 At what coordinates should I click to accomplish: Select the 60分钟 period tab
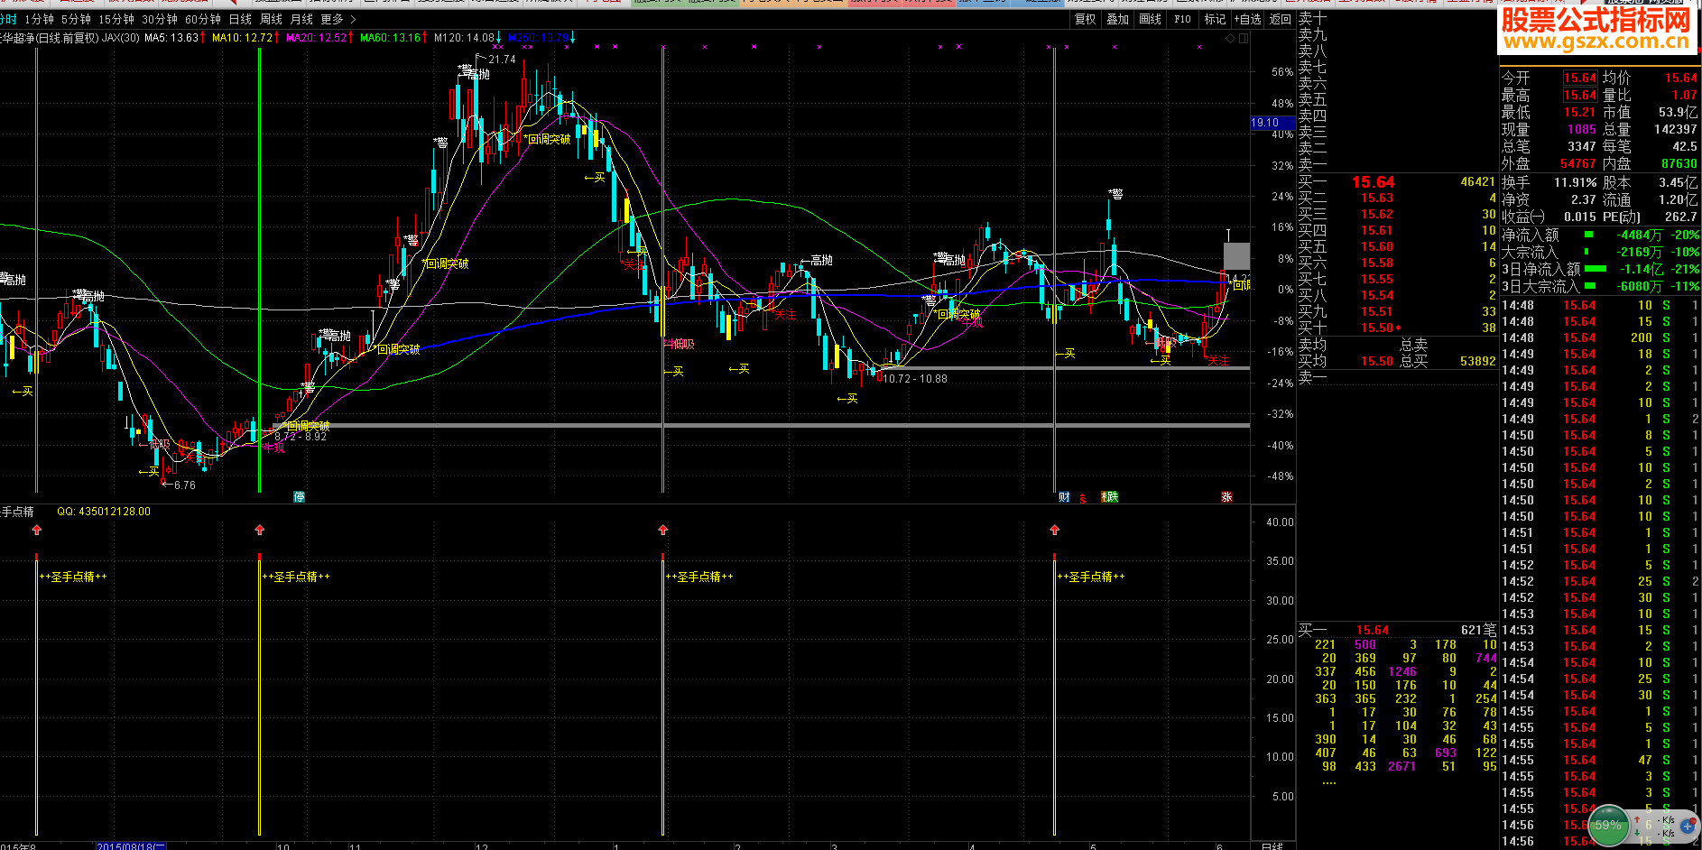tap(203, 19)
